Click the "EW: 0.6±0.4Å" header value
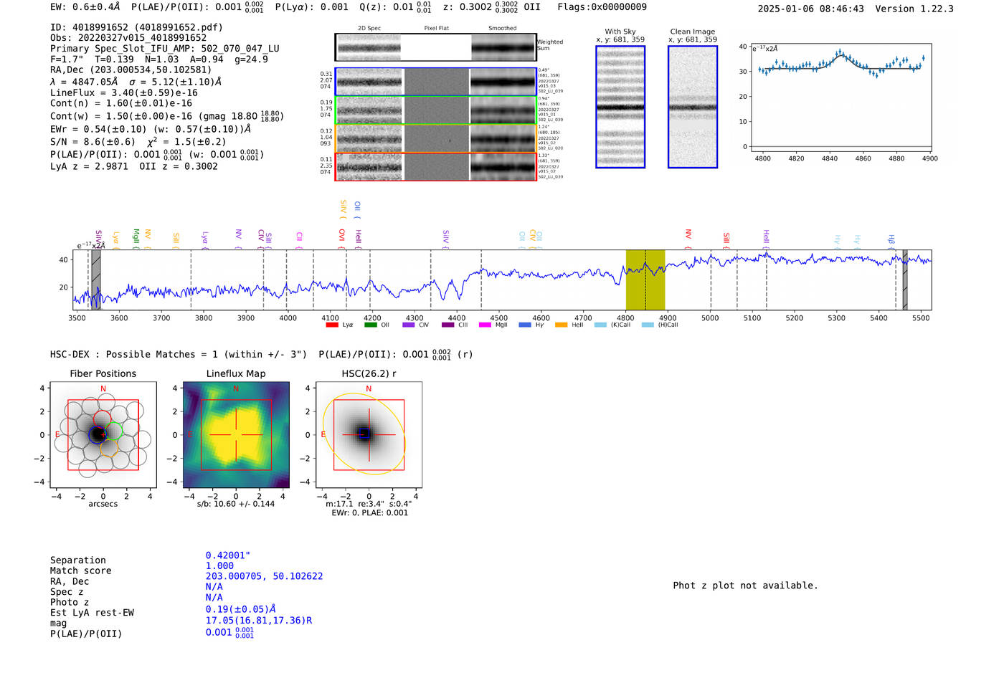The width and height of the screenshot is (1004, 683). pyautogui.click(x=85, y=7)
